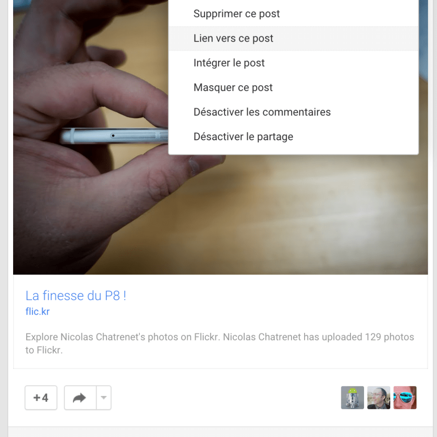Image resolution: width=437 pixels, height=437 pixels.
Task: Choose Masquer ce post entry
Action: pyautogui.click(x=293, y=87)
